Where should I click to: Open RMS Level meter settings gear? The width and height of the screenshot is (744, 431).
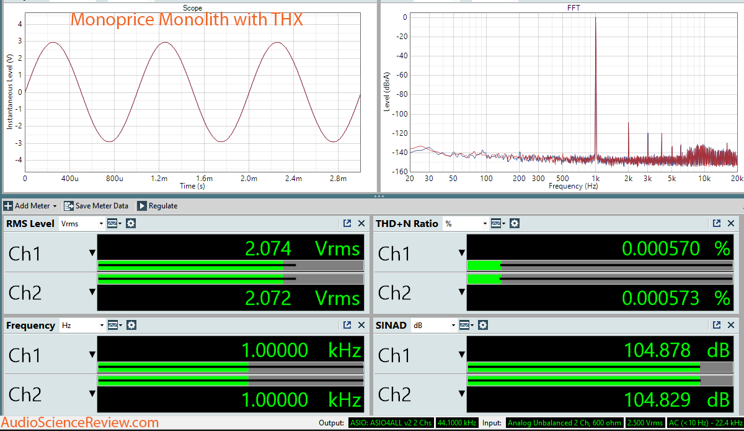coord(131,223)
